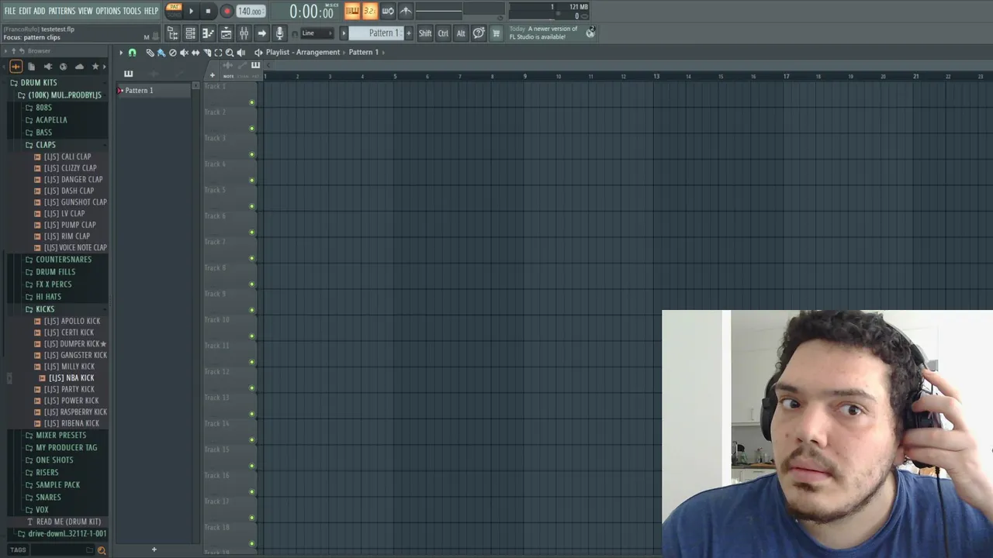Open the channel rack stacked-rows icon
The height and width of the screenshot is (558, 993).
190,33
